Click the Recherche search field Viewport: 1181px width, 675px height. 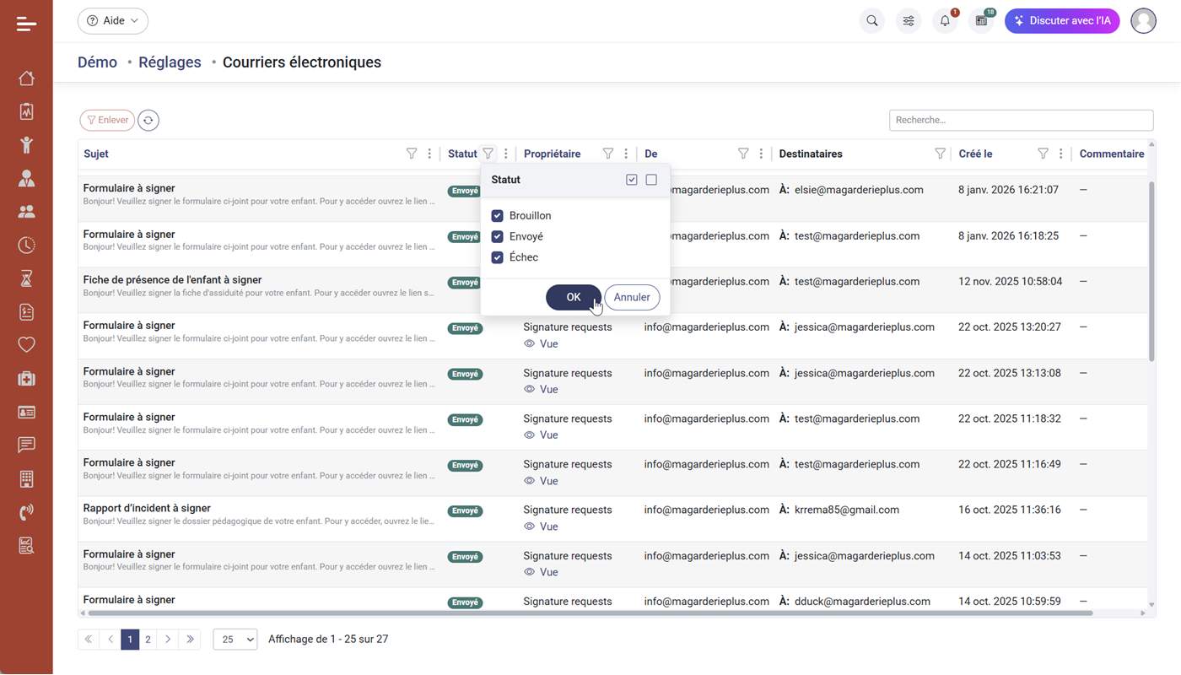coord(1021,121)
